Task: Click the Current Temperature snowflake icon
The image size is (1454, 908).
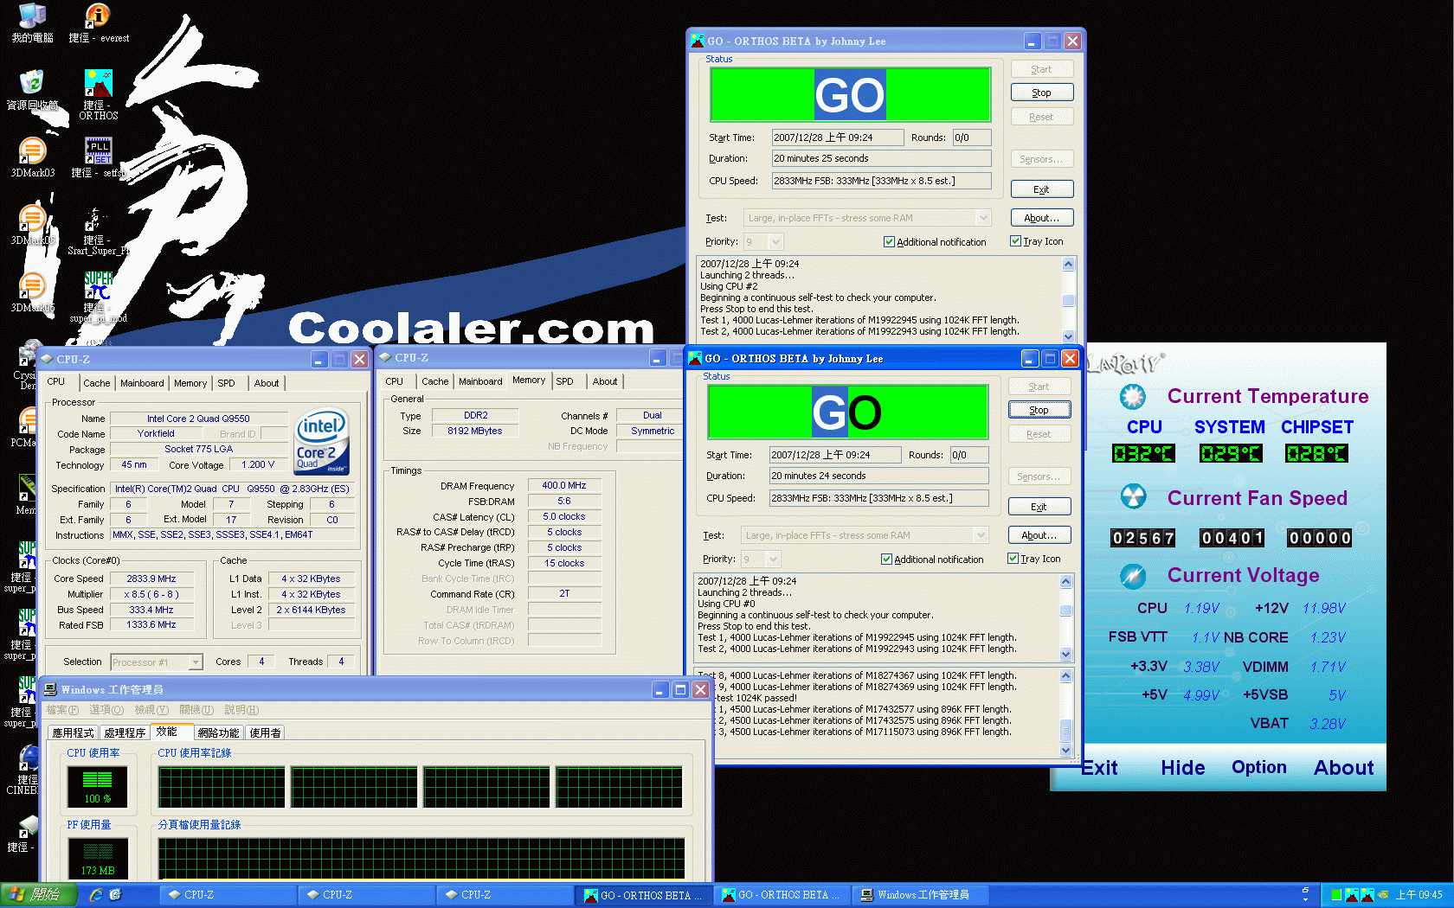Action: 1132,397
